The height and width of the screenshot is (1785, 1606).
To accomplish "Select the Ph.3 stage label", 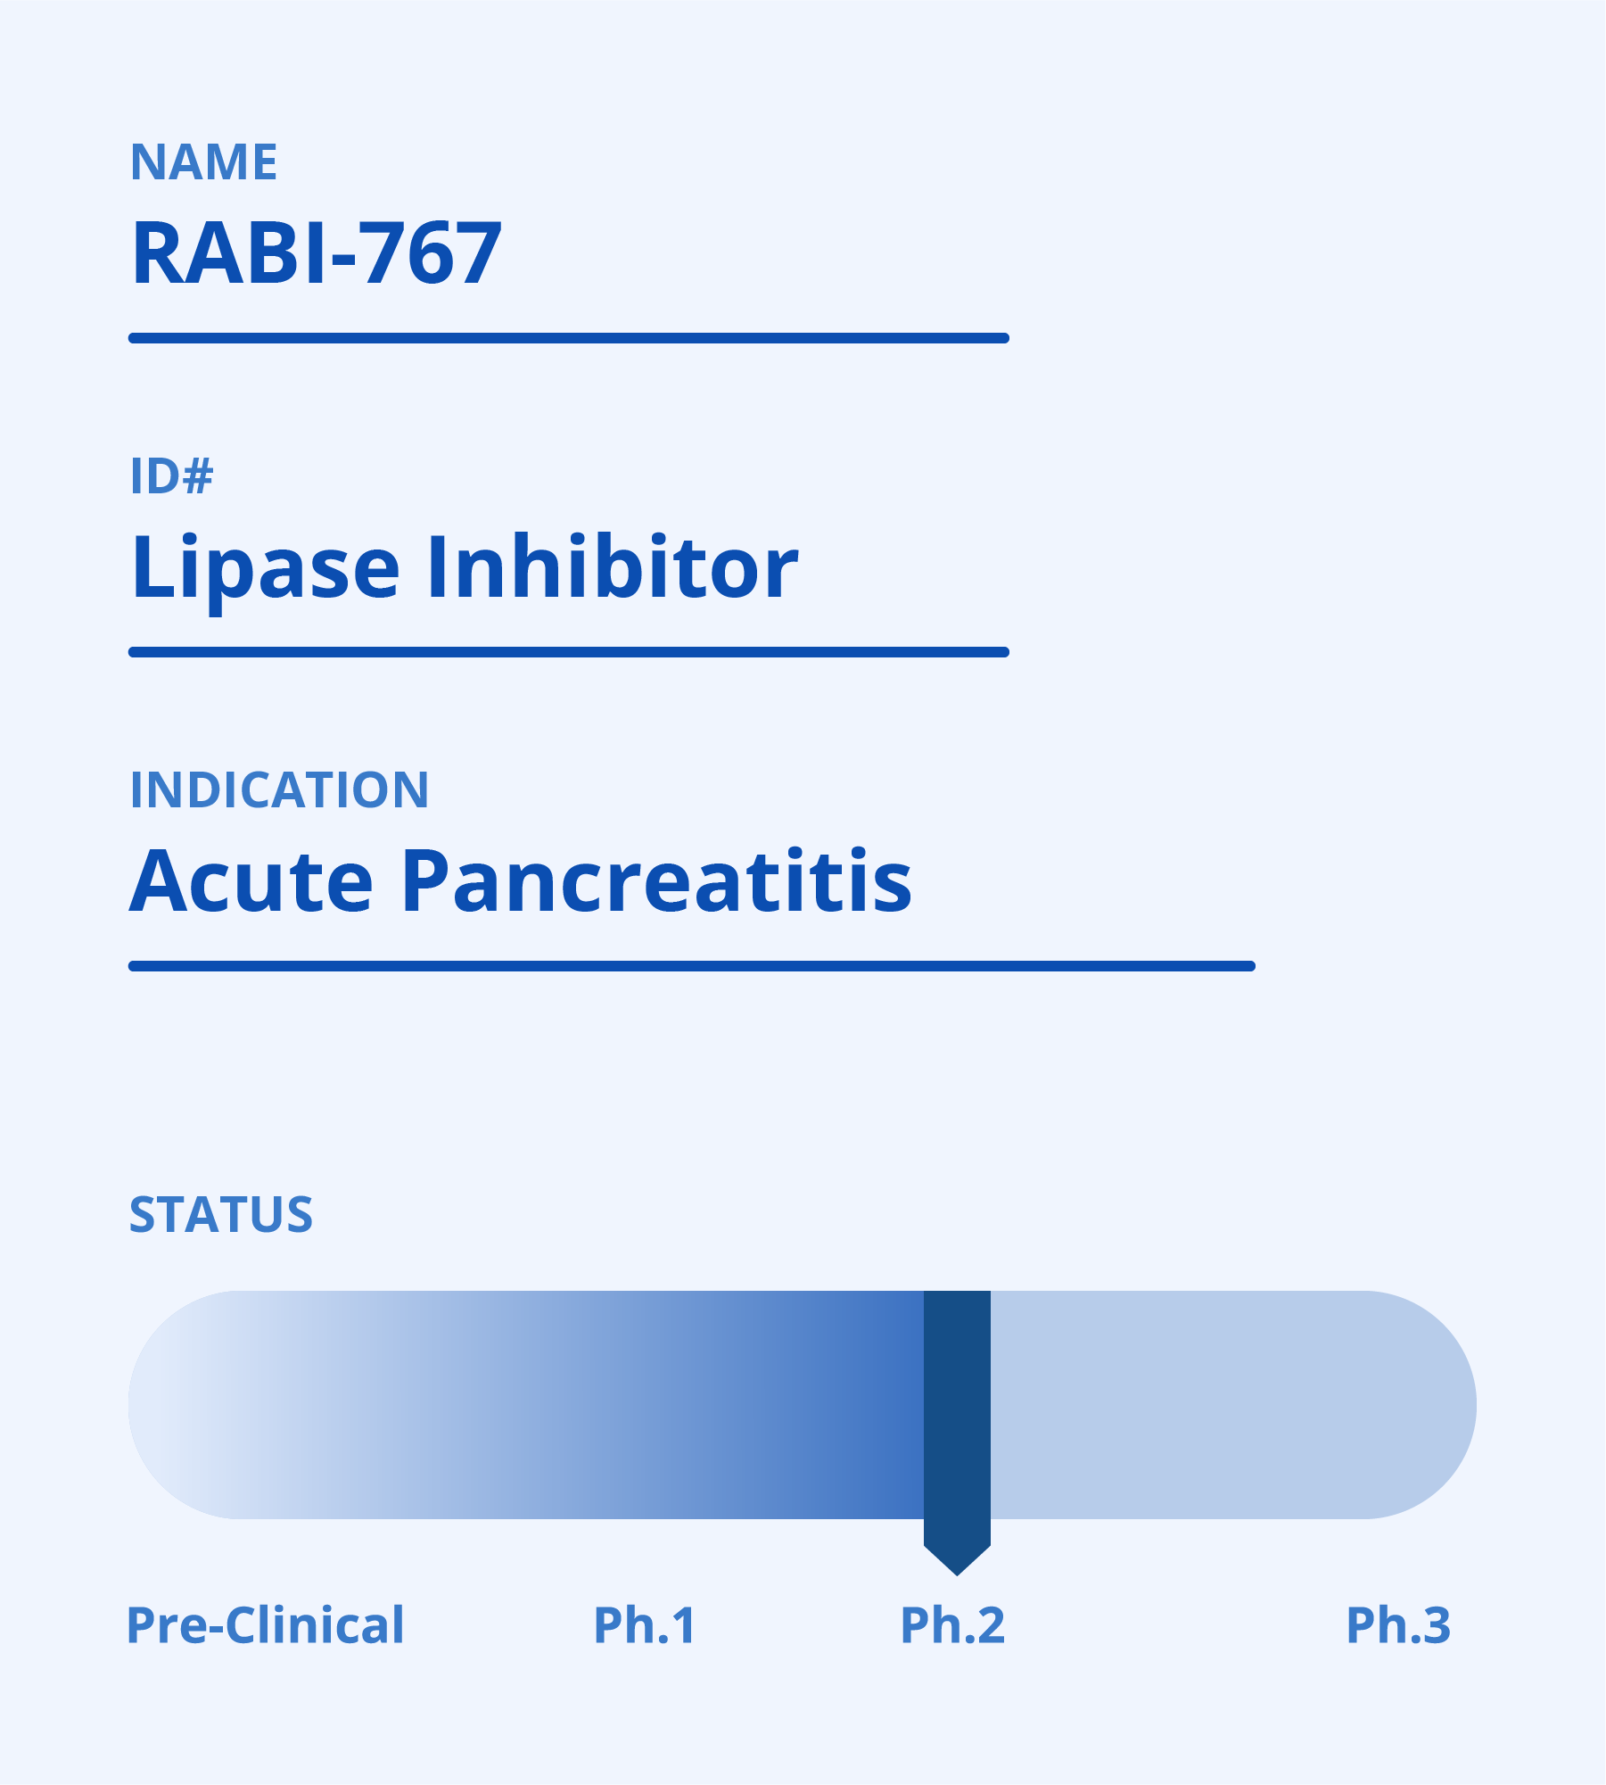I will (x=1398, y=1625).
